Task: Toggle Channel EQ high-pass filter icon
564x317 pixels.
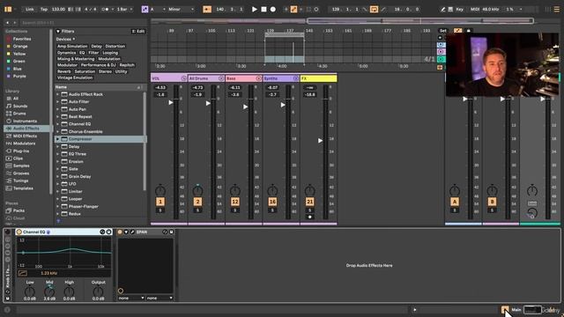Action: click(x=22, y=273)
